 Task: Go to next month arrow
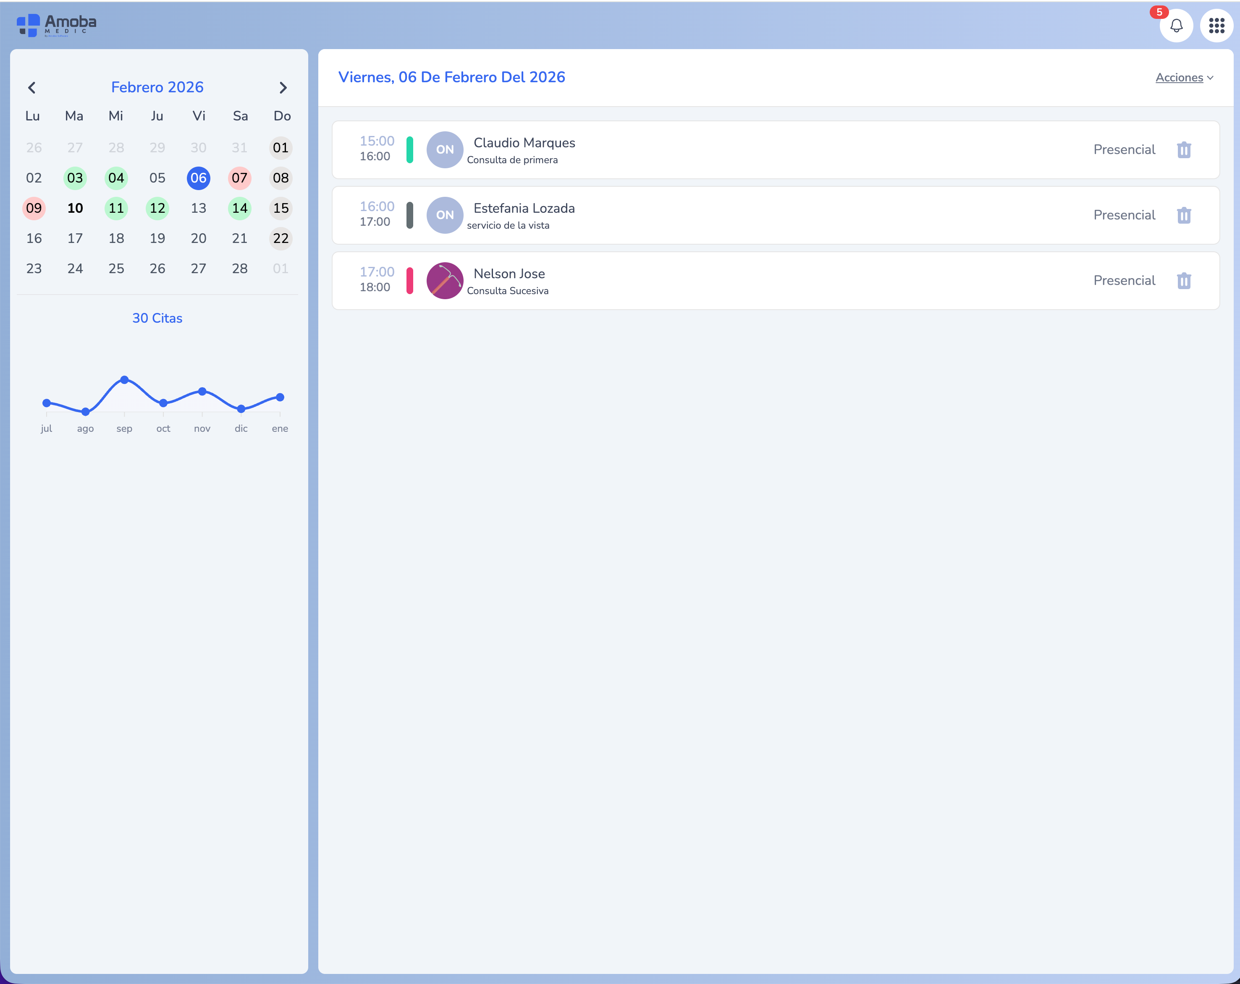tap(283, 87)
